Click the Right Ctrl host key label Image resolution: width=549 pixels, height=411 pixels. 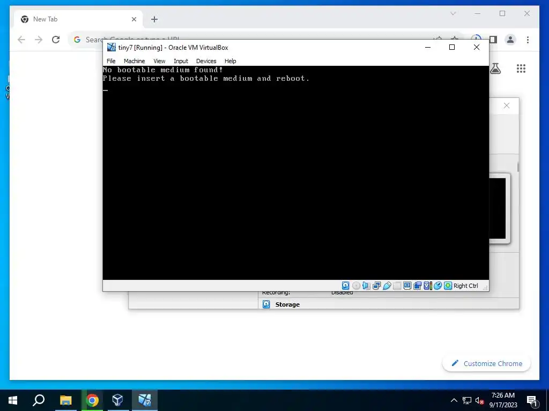466,286
